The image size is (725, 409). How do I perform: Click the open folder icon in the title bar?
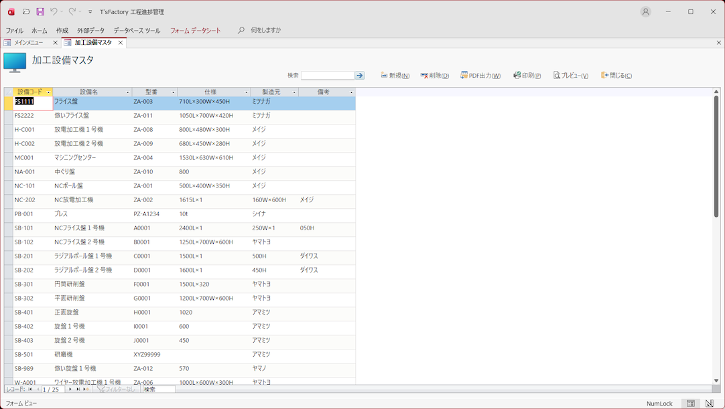tap(26, 11)
